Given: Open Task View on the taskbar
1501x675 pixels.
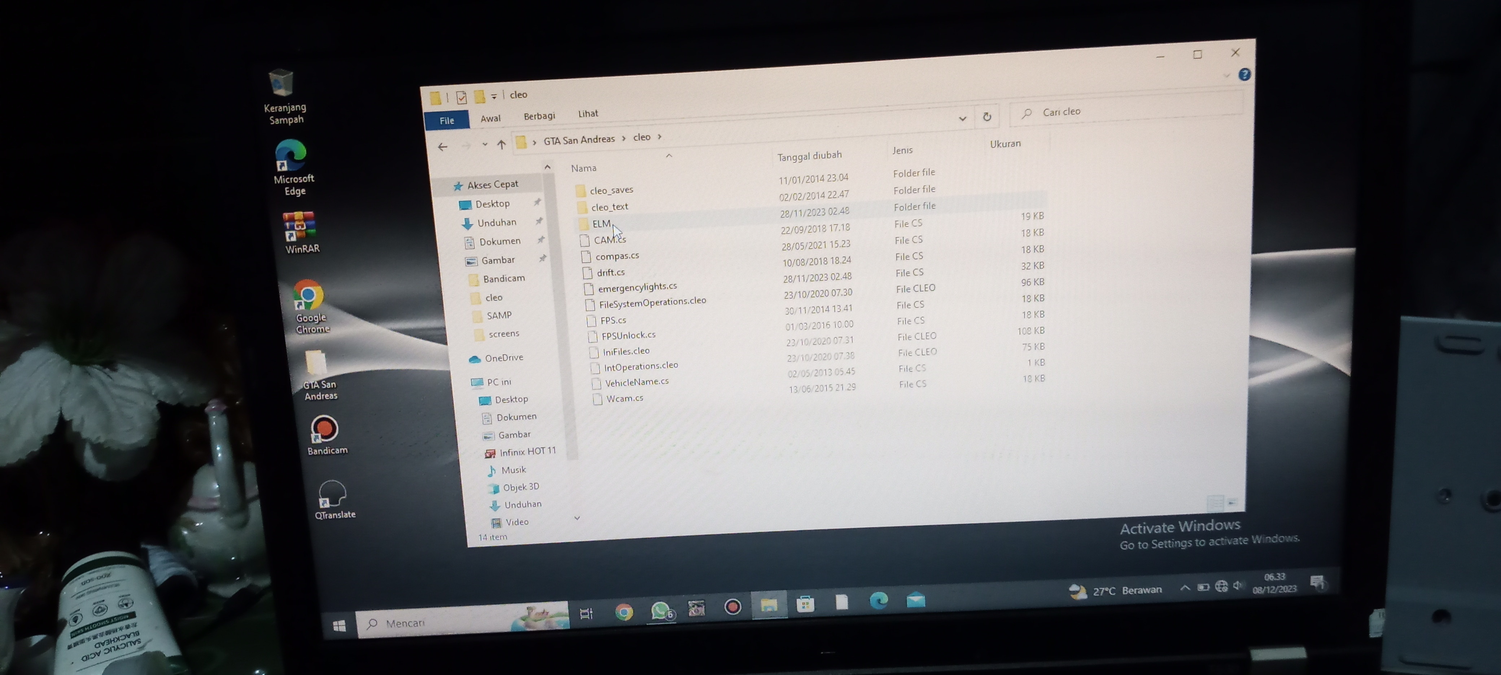Looking at the screenshot, I should point(586,613).
